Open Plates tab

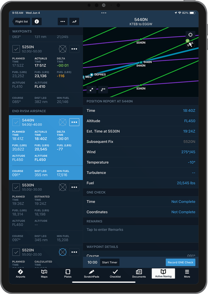pos(68,274)
